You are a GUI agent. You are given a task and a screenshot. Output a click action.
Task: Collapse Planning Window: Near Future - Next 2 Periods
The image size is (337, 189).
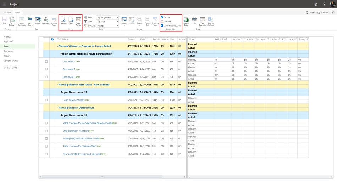(x=57, y=85)
